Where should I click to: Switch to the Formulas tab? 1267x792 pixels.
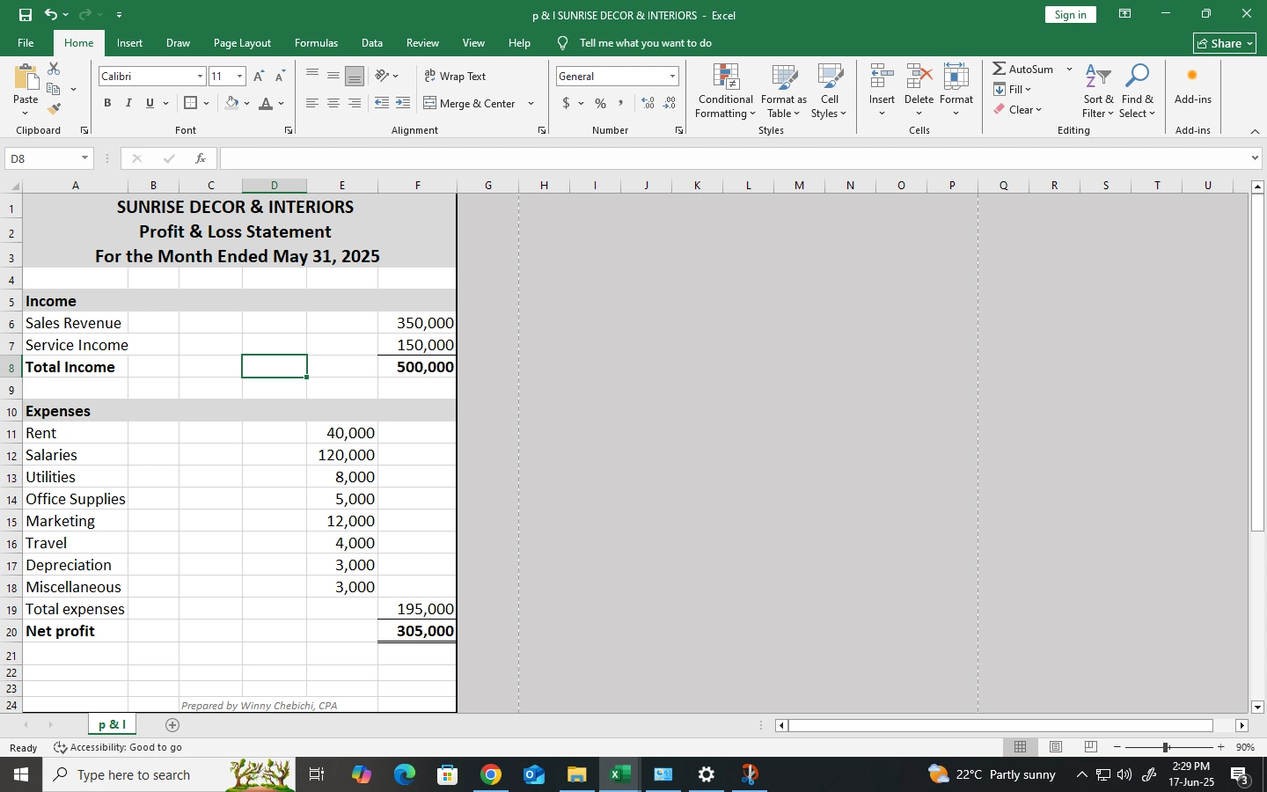316,43
